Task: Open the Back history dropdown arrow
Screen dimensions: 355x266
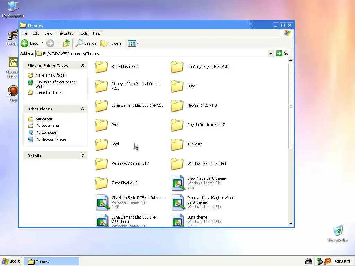Action: 42,42
